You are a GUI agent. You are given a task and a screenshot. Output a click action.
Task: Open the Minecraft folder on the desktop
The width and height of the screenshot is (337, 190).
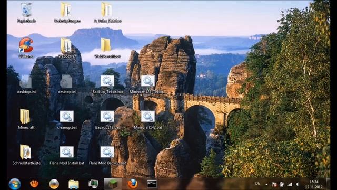coord(26,119)
